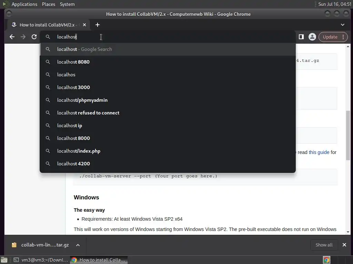Viewport: 353px width, 264px height.
Task: Click the scrollbar up arrow
Action: click(348, 47)
